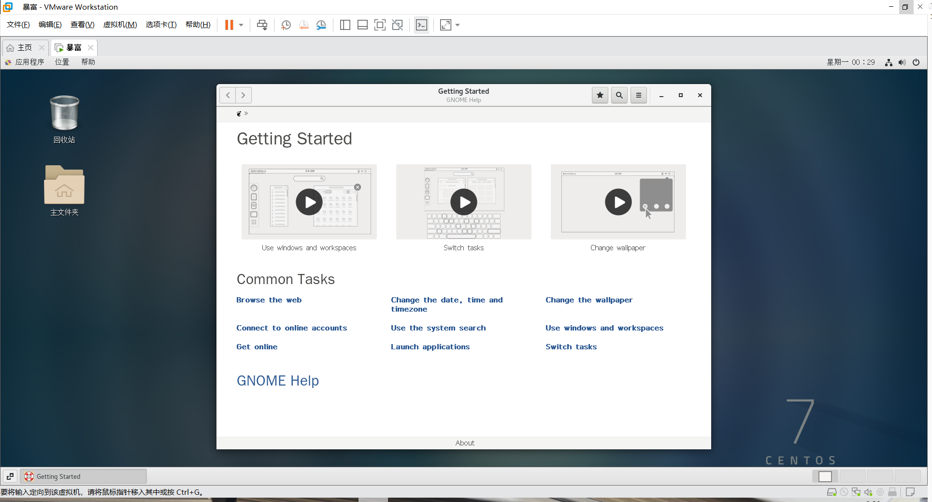The height and width of the screenshot is (502, 932).
Task: Open the snapshot manager
Action: pyautogui.click(x=321, y=25)
